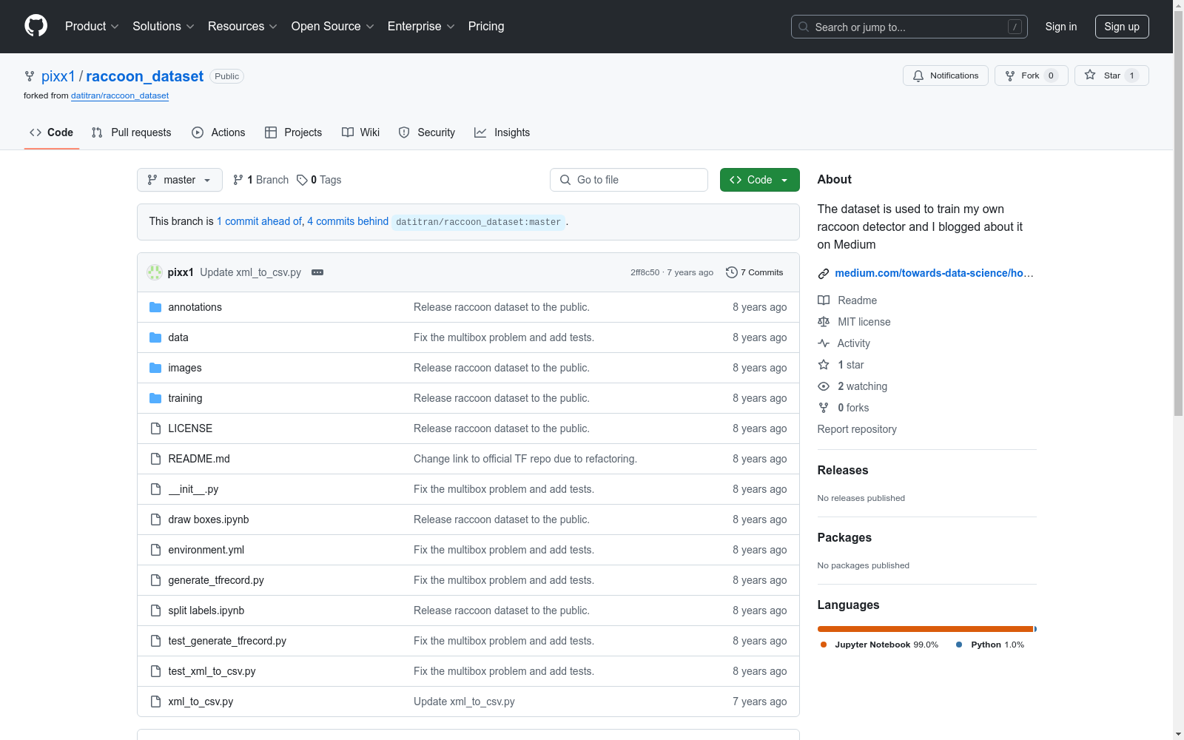
Task: Click the commit history clock icon
Action: [732, 272]
